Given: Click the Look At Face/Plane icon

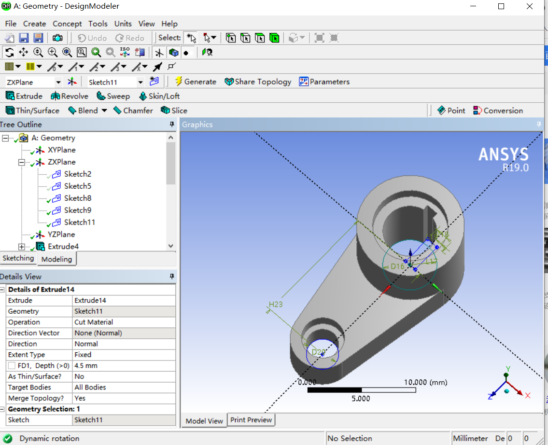Looking at the screenshot, I should tap(140, 53).
